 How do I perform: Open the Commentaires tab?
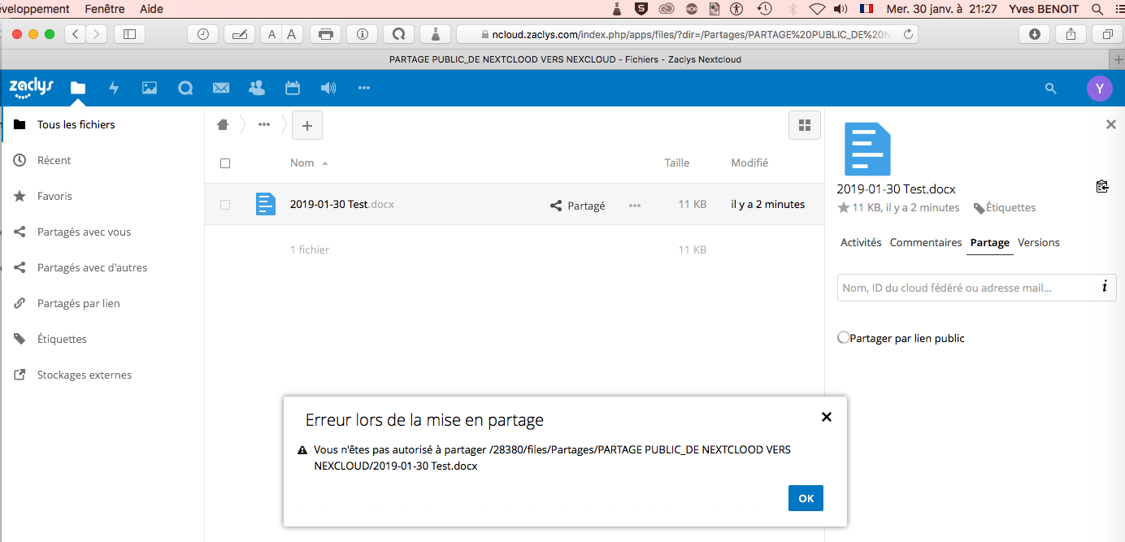(x=925, y=243)
